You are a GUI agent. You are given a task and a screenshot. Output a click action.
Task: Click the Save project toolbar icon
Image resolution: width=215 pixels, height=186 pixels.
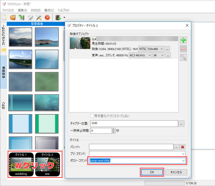point(21,18)
